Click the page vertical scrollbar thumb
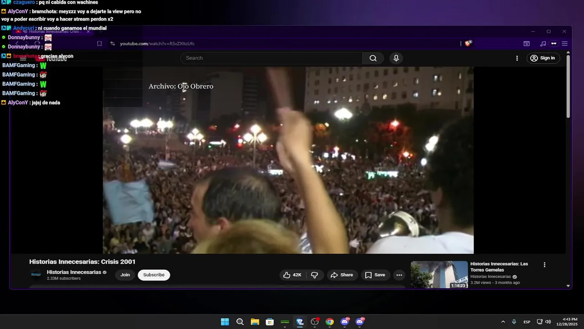Viewport: 584px width, 329px height. point(568,87)
